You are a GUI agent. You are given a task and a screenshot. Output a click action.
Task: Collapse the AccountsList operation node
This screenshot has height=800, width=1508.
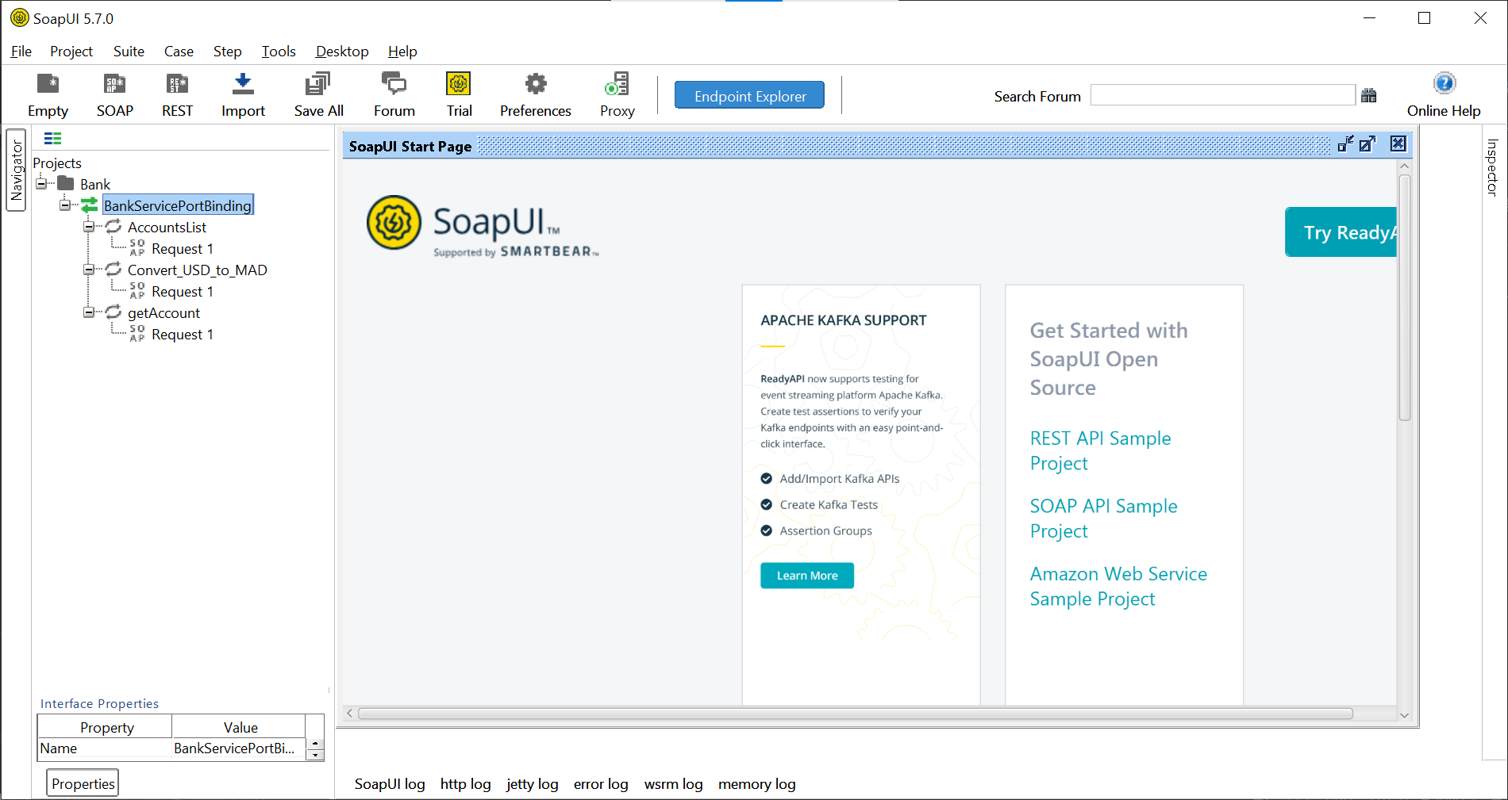[x=88, y=227]
